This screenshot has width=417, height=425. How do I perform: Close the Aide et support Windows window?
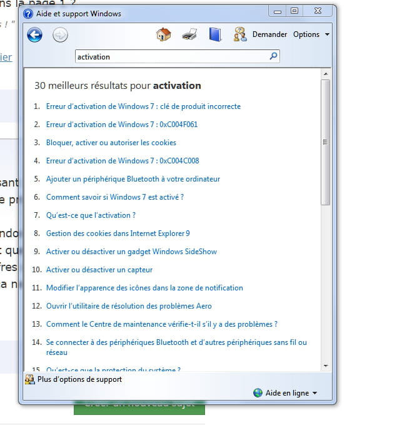pos(318,11)
